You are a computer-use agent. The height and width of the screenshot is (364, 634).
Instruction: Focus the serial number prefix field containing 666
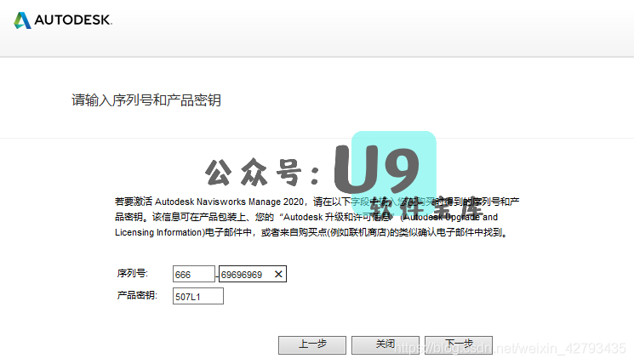[194, 274]
